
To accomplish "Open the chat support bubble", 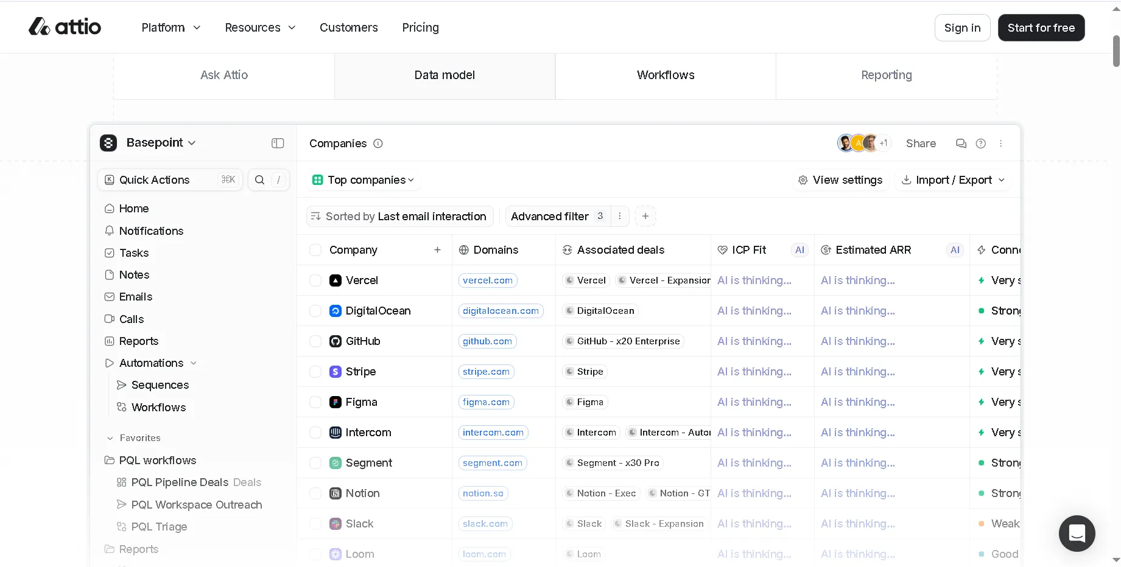I will [x=1077, y=533].
